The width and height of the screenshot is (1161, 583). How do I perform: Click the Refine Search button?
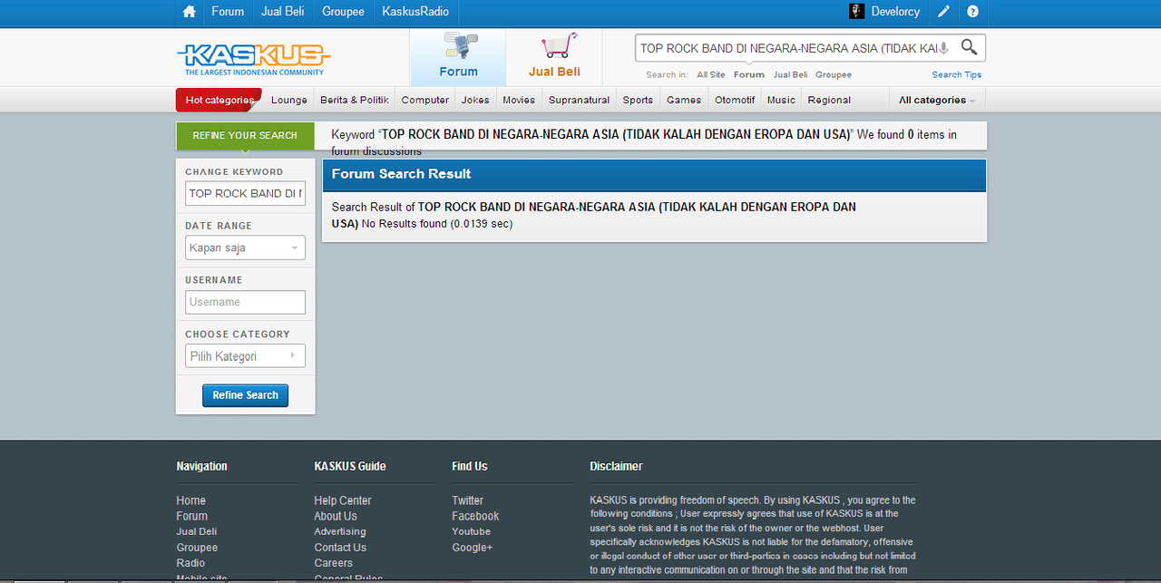245,395
